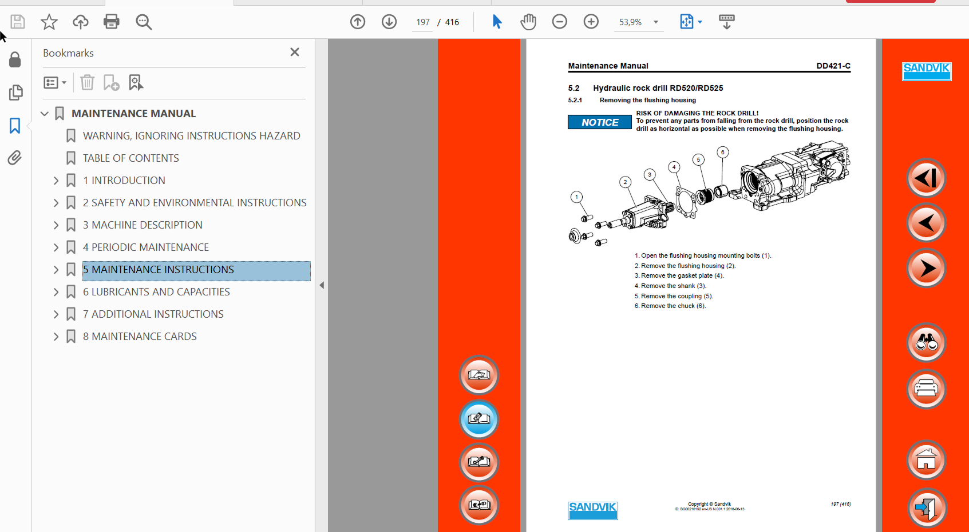This screenshot has width=969, height=532.
Task: Open the zoom level dropdown arrow
Action: point(656,22)
